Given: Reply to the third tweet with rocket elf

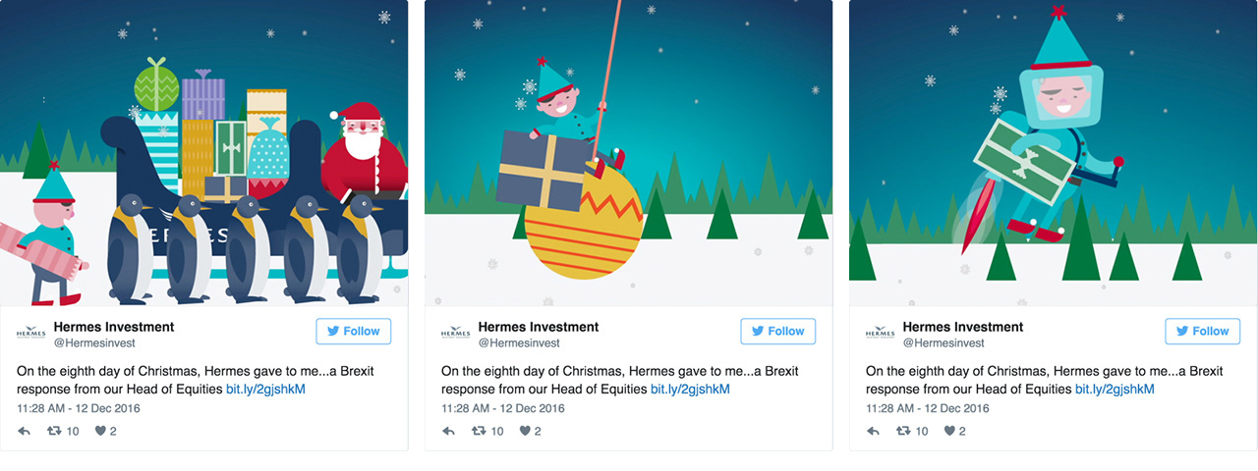Looking at the screenshot, I should pos(873,431).
